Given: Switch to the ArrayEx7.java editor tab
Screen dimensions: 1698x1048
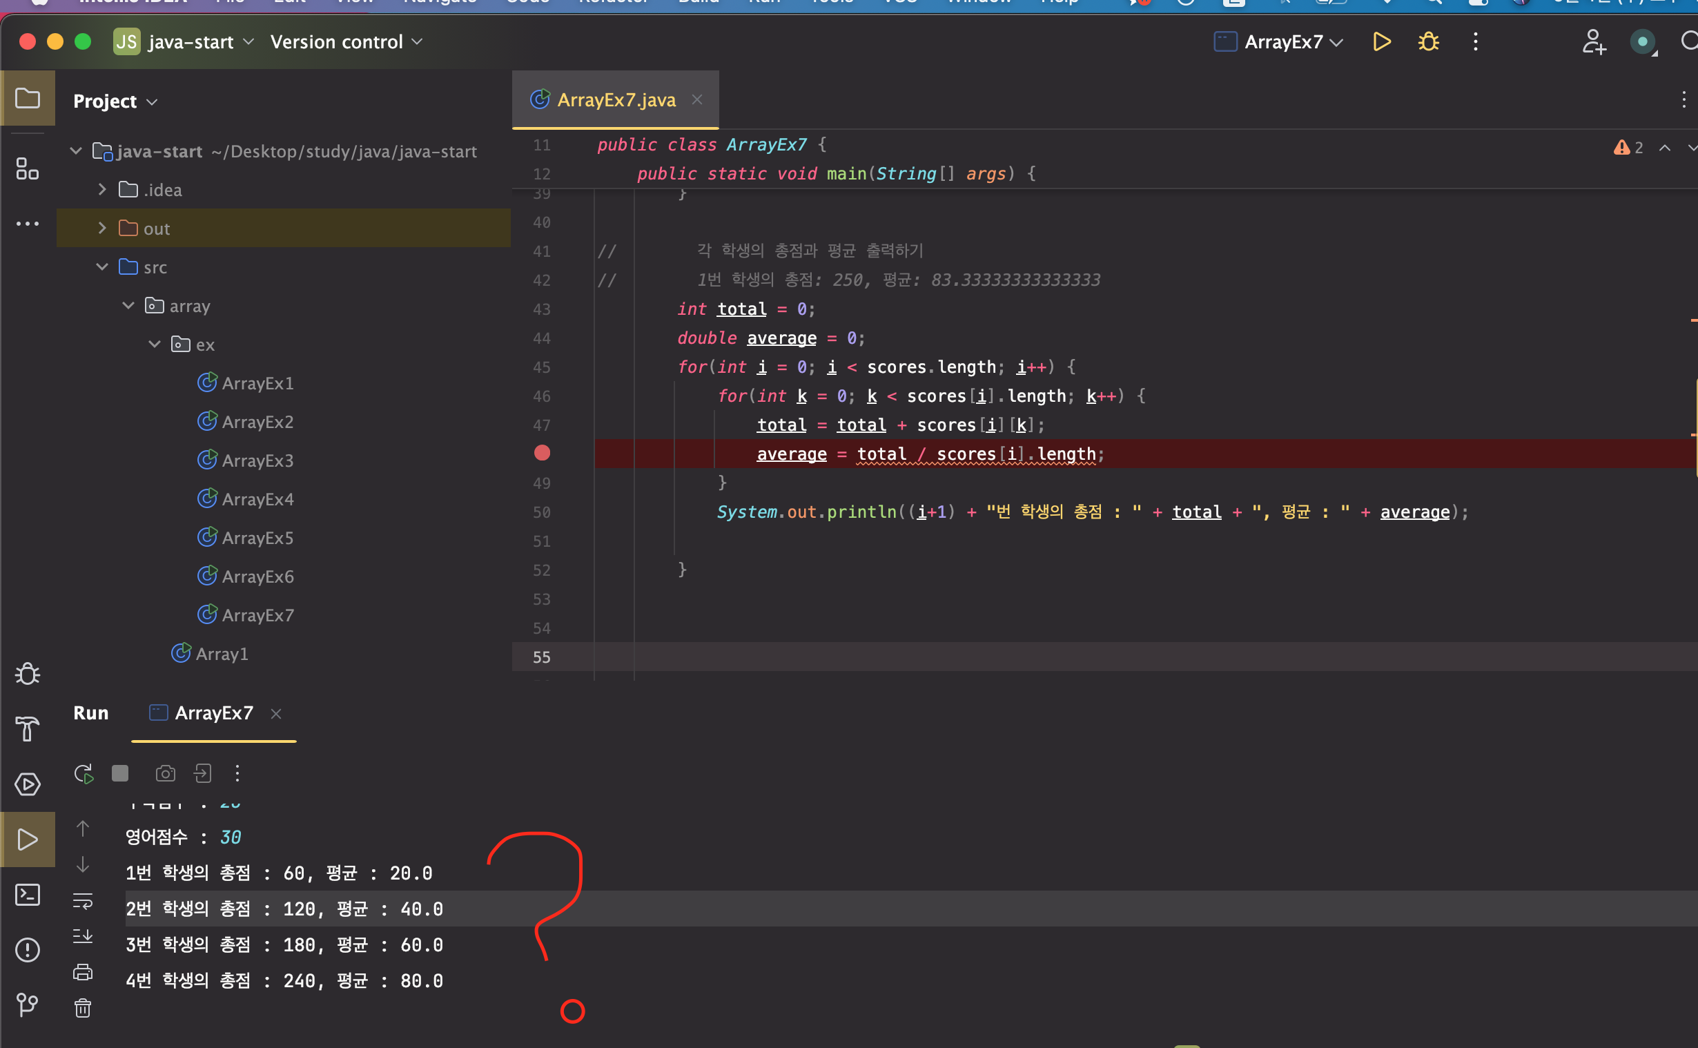Looking at the screenshot, I should point(615,101).
